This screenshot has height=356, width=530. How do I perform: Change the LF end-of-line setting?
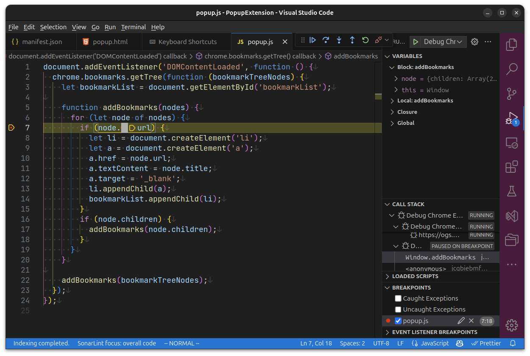click(x=400, y=343)
